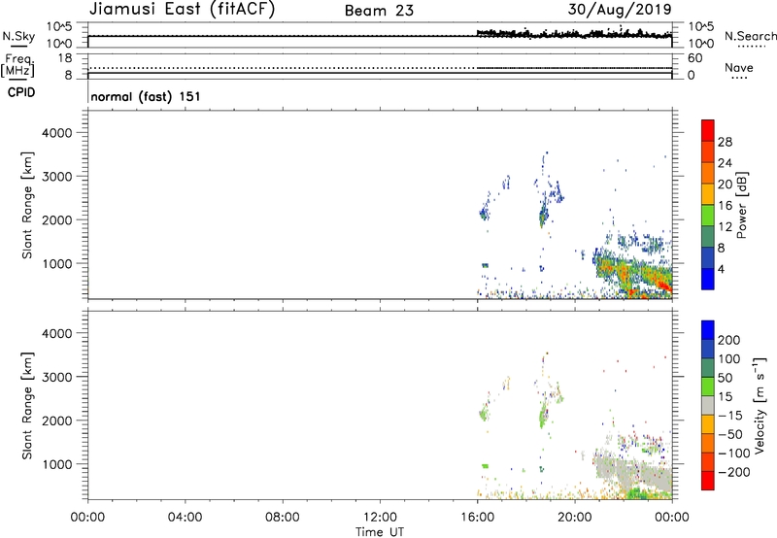Viewport: 777px width, 538px height.
Task: Click the 'Time UT' axis label
Action: click(380, 532)
